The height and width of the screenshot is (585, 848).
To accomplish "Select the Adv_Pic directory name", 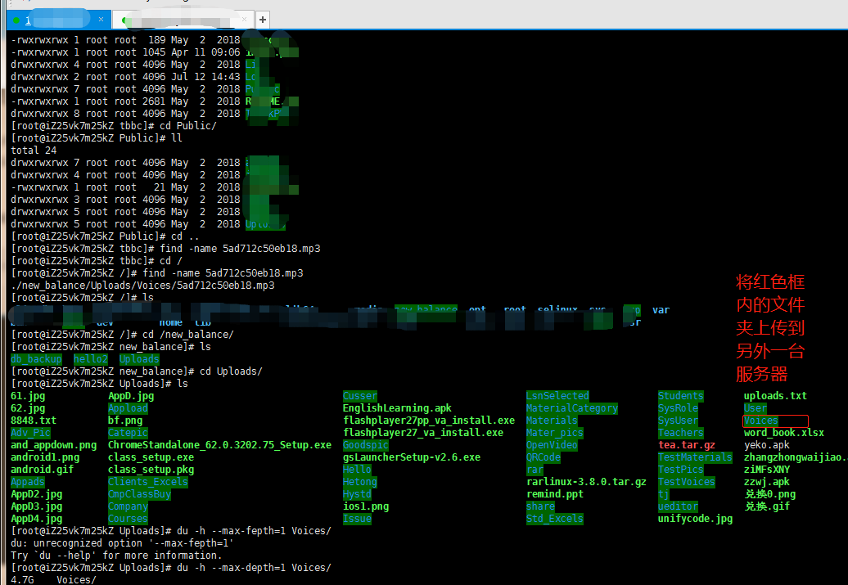I will pos(31,433).
